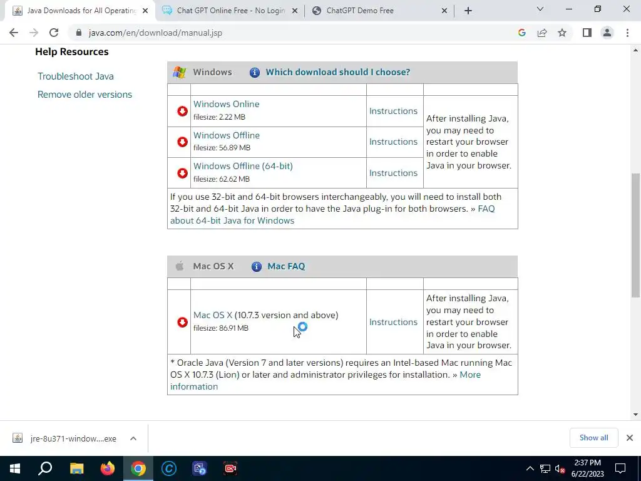641x481 pixels.
Task: Open the Chrome three-dot menu
Action: 627,33
